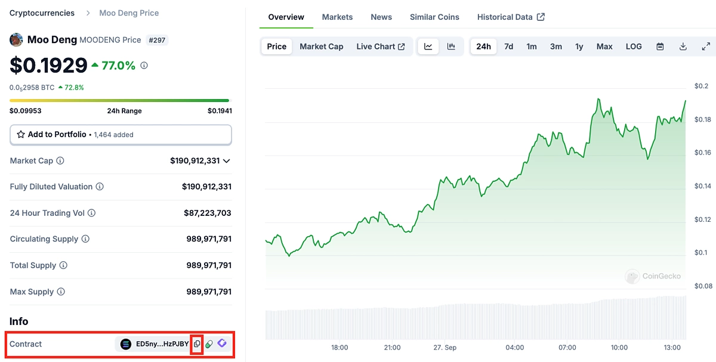Click the $87,223,703 trading volume value
Screen dimensions: 716x362
tap(208, 213)
